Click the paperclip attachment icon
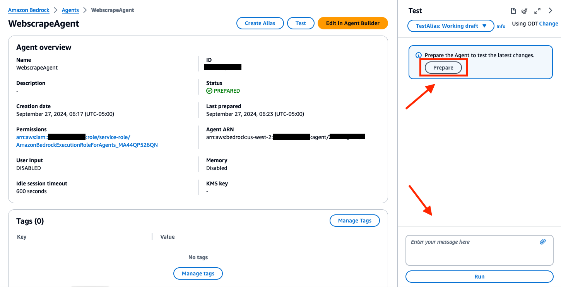 click(543, 242)
